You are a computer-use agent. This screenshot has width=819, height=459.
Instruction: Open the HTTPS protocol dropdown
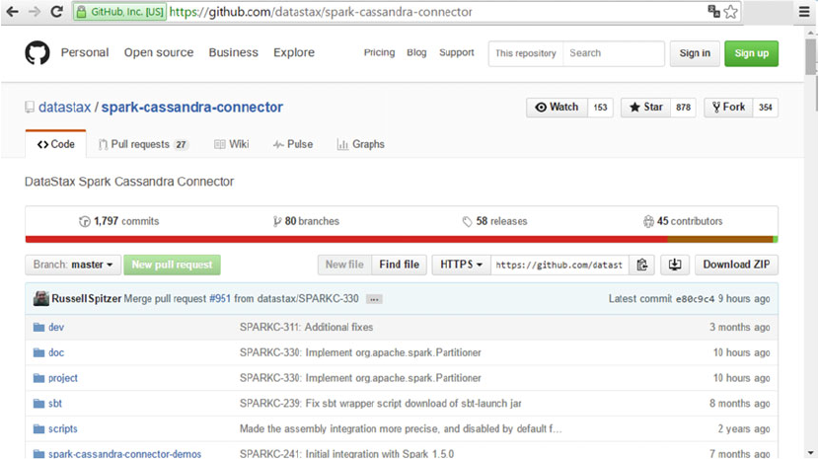[x=461, y=265]
